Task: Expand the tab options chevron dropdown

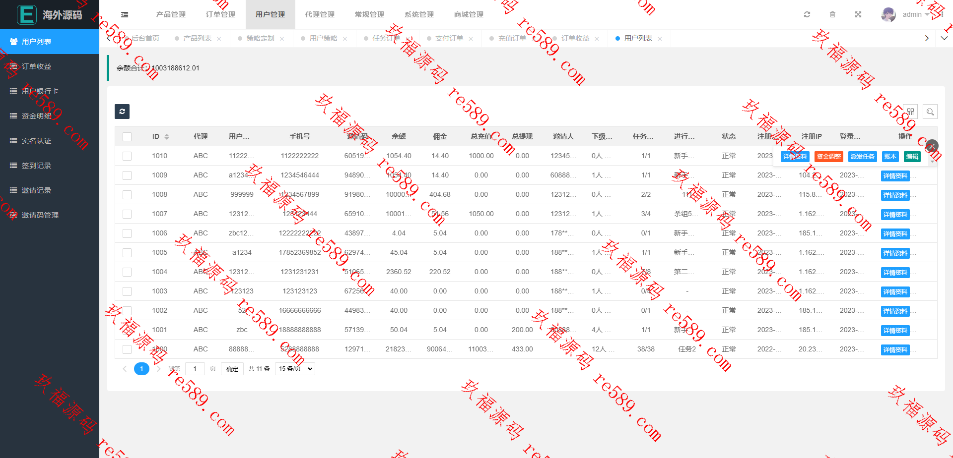Action: click(x=944, y=38)
